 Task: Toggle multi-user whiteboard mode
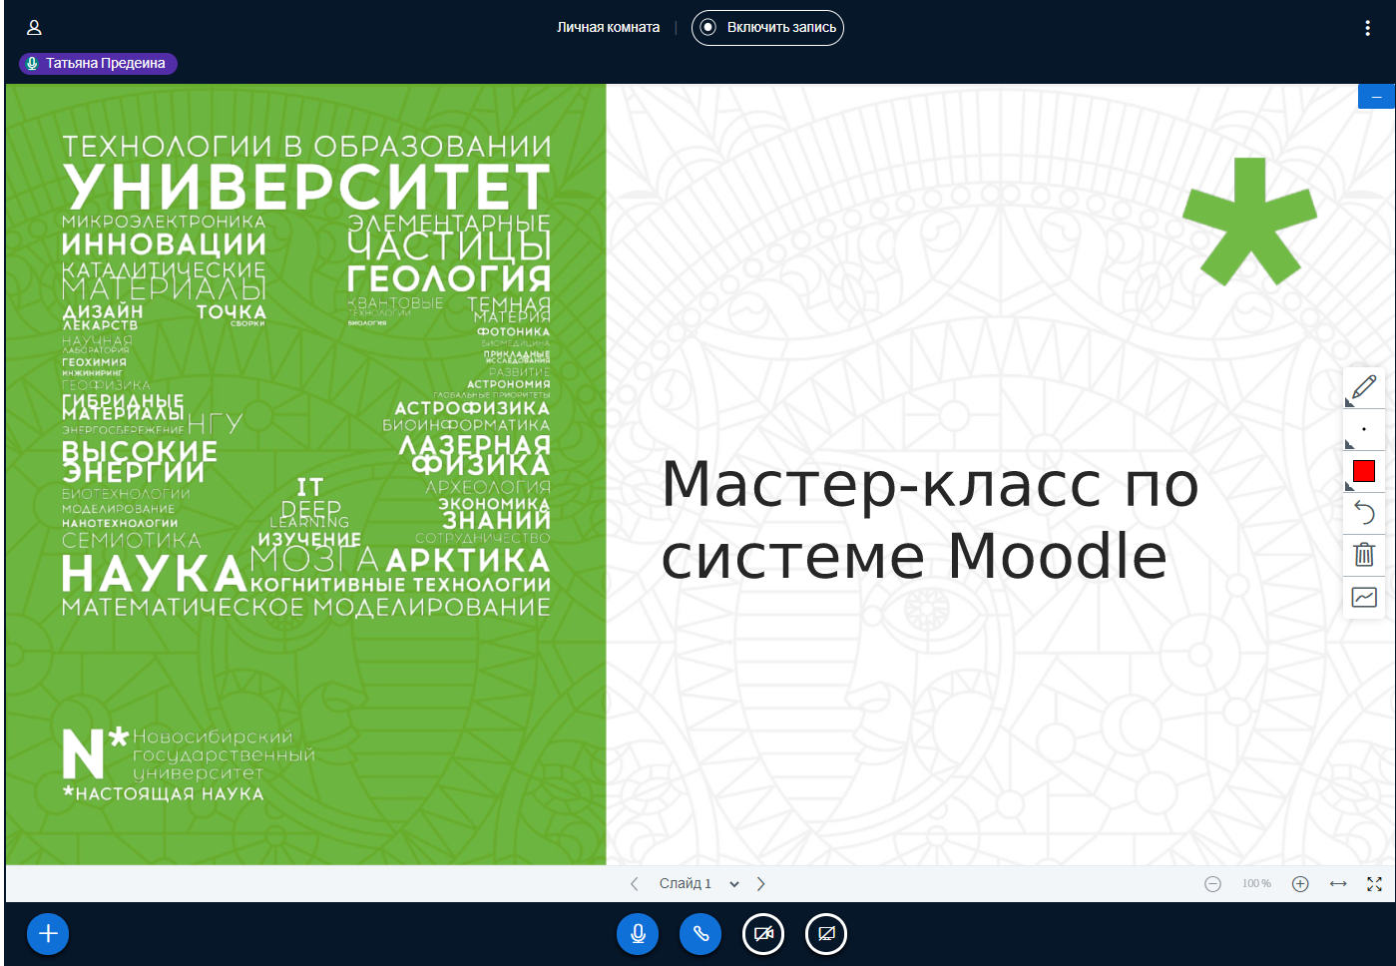pos(1364,598)
